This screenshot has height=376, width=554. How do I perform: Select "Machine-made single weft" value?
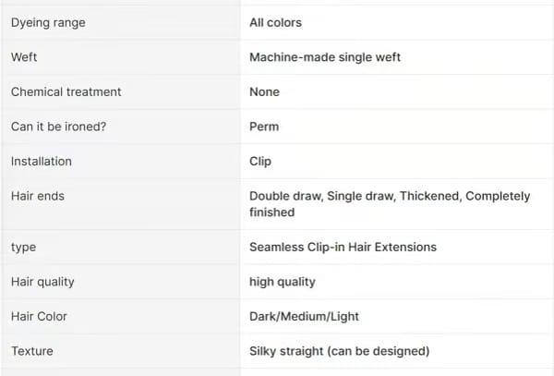325,57
